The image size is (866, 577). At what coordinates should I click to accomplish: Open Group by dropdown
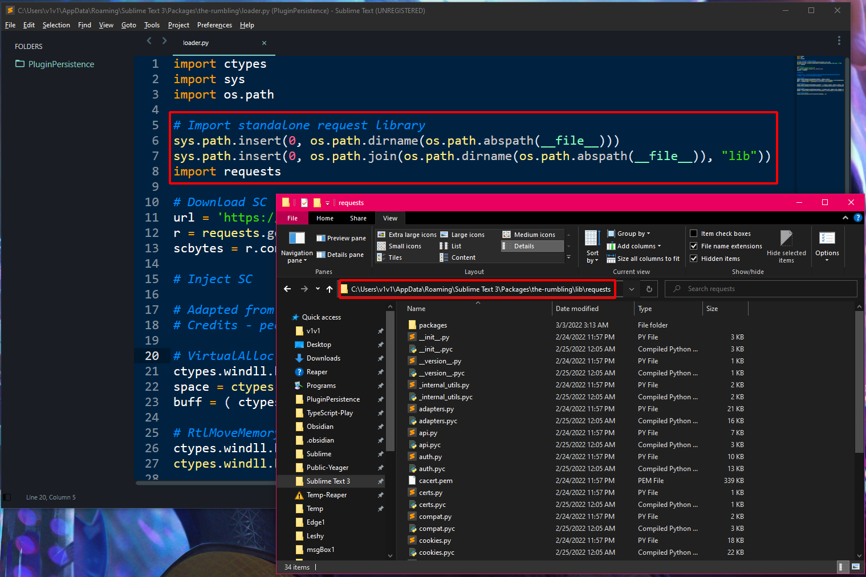point(629,234)
